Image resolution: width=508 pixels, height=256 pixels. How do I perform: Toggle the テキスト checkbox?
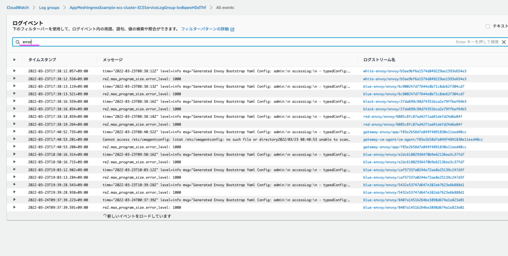coord(488,26)
